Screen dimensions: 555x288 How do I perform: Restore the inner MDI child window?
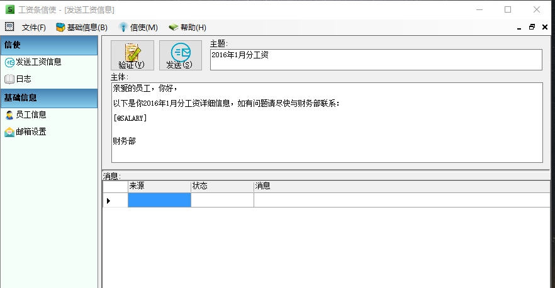(532, 27)
